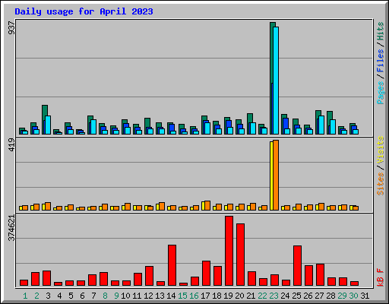Click day label 30 on the x-axis
Image resolution: width=389 pixels, height=304 pixels.
click(353, 296)
